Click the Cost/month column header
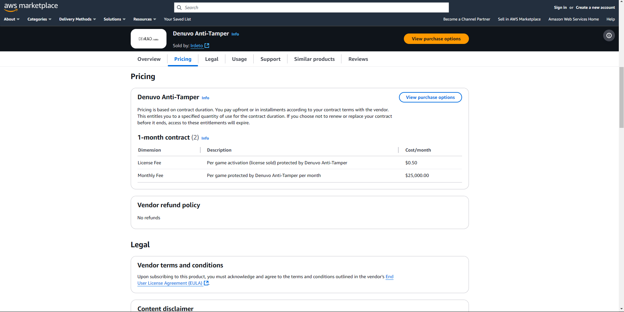624x312 pixels. (418, 150)
